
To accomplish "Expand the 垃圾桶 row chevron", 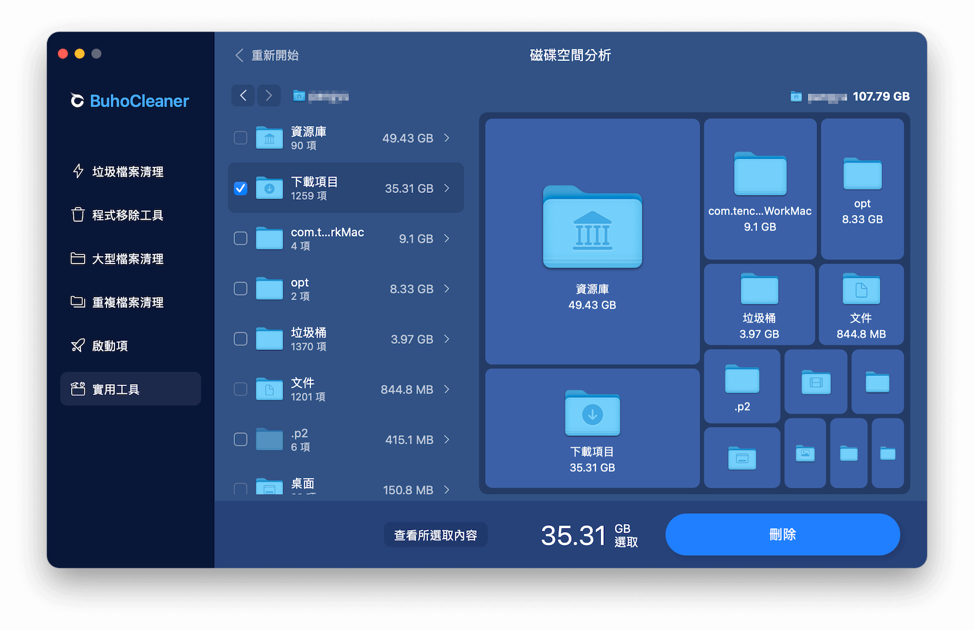I will pyautogui.click(x=447, y=339).
